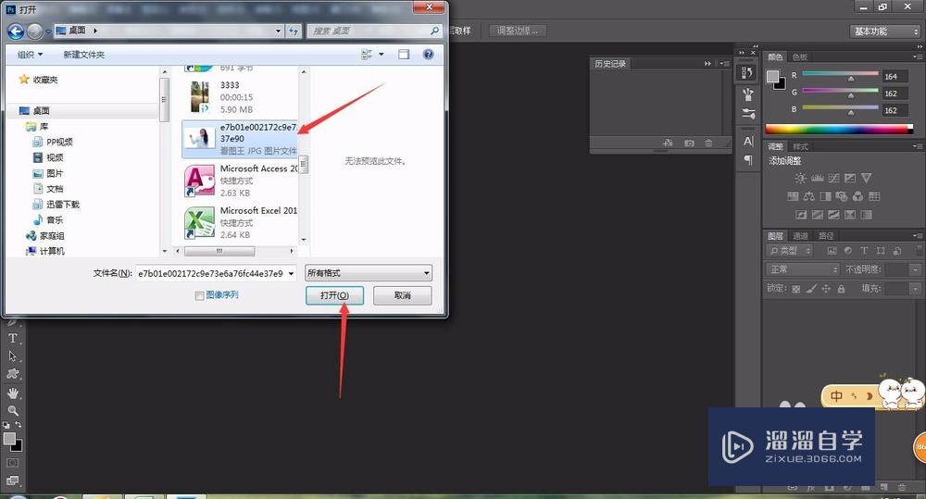This screenshot has width=926, height=499.
Task: Open 正常 blend mode dropdown
Action: tap(802, 269)
